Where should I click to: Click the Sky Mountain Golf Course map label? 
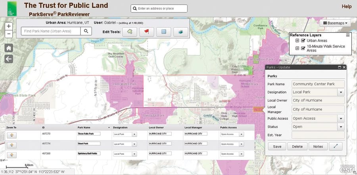[116, 55]
